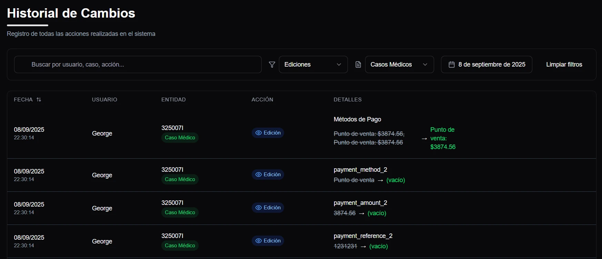Sort the table by FECHA column header

coord(23,100)
